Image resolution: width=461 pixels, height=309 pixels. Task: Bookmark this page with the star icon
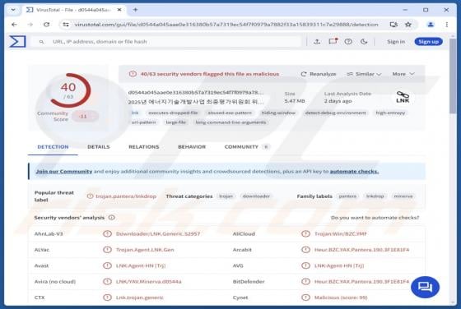pyautogui.click(x=408, y=25)
